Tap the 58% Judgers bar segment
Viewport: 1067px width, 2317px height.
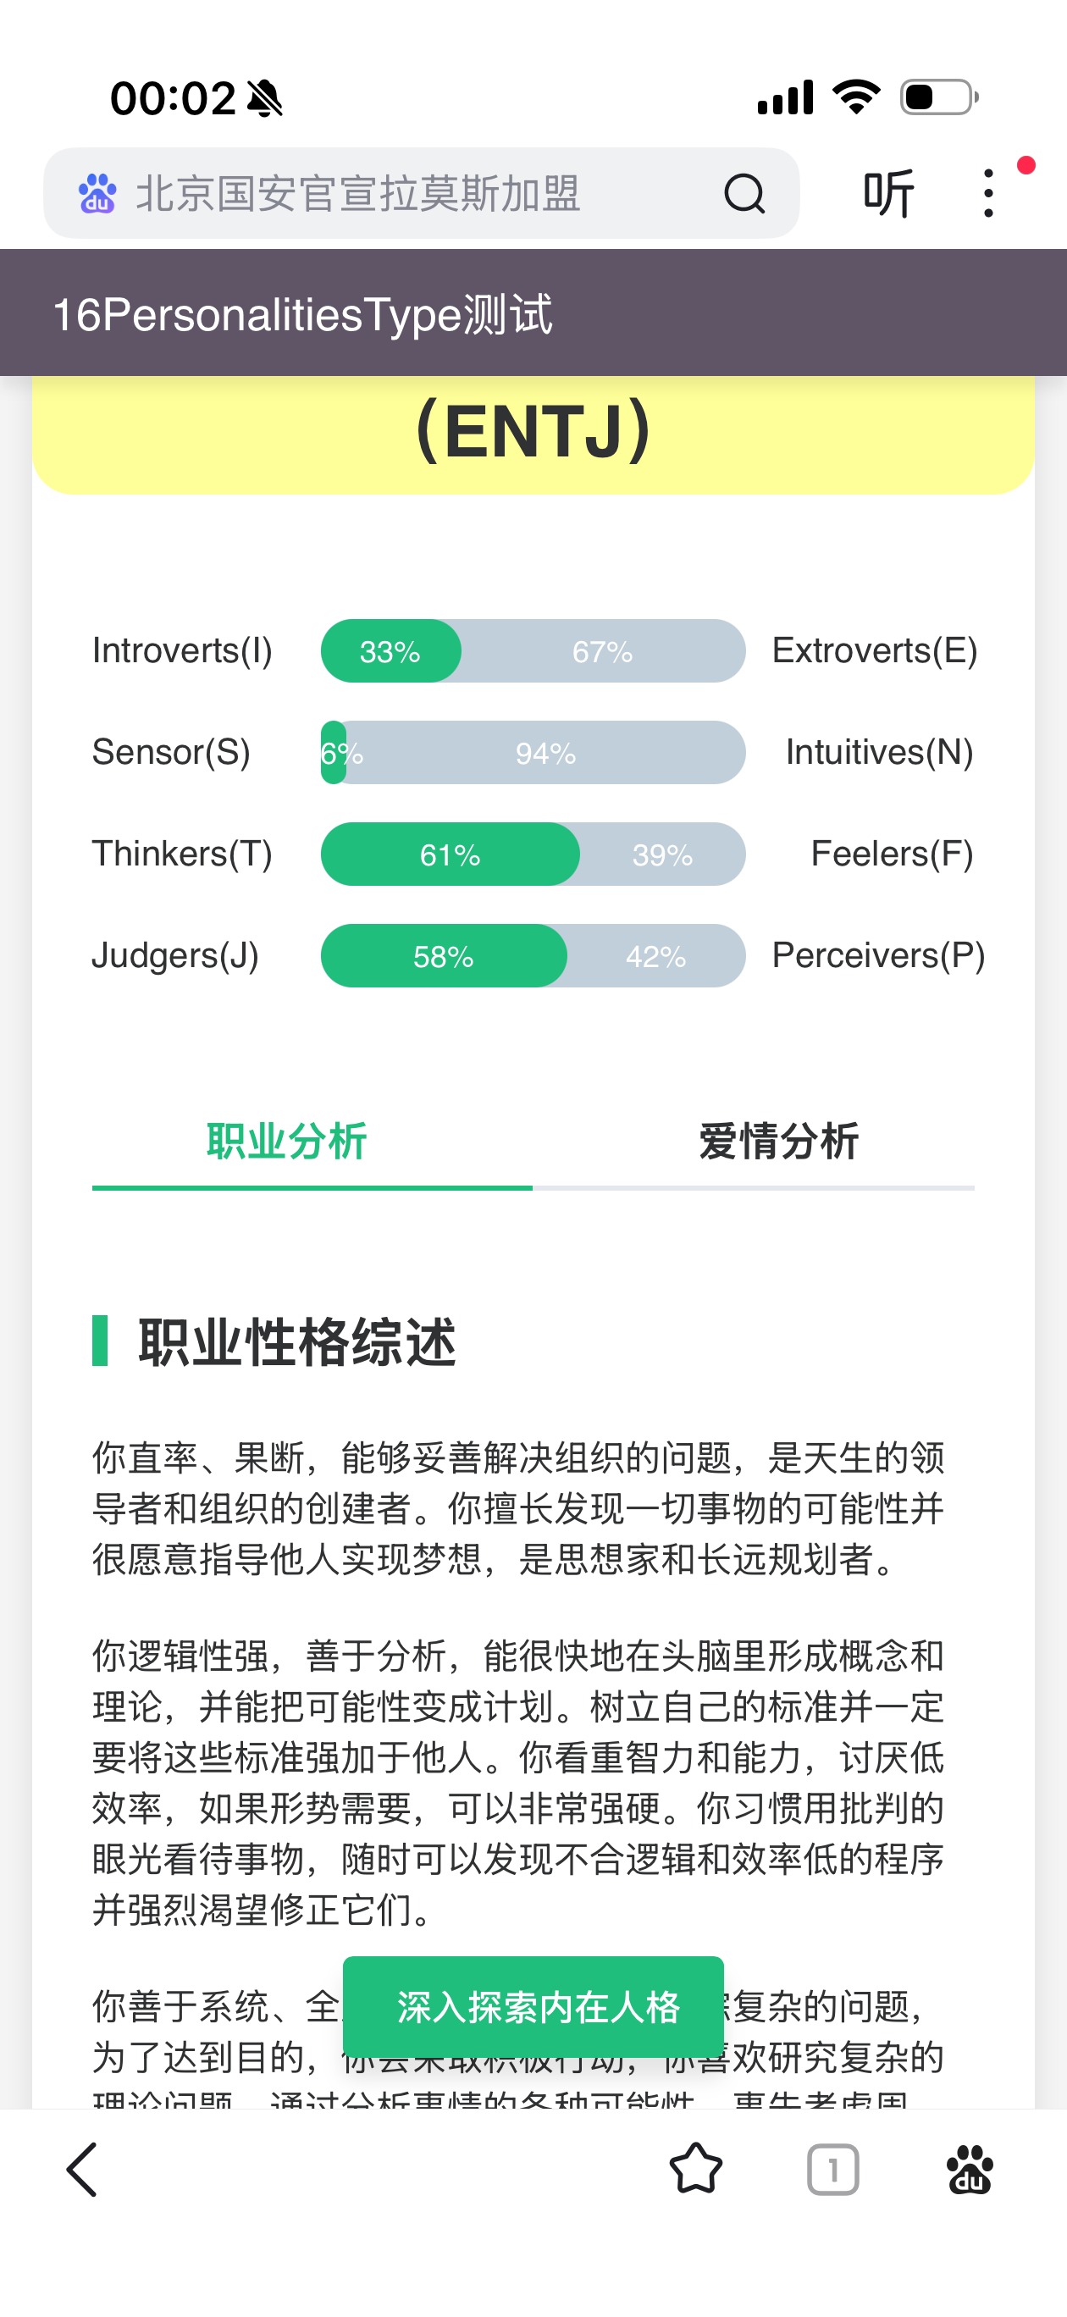(x=444, y=956)
